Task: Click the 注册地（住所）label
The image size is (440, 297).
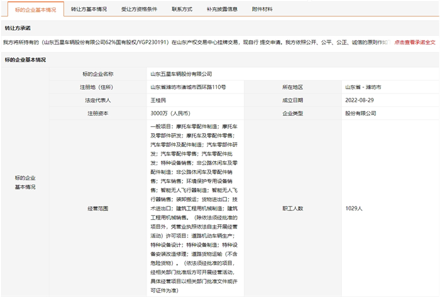Action: [x=97, y=87]
